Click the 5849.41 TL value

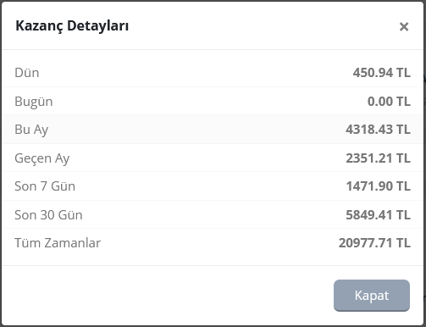coord(378,215)
